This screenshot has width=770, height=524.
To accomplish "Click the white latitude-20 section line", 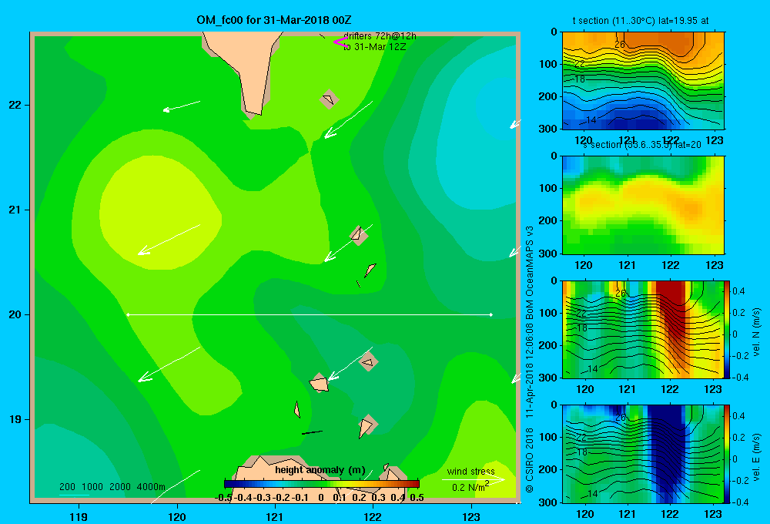I will 310,314.
